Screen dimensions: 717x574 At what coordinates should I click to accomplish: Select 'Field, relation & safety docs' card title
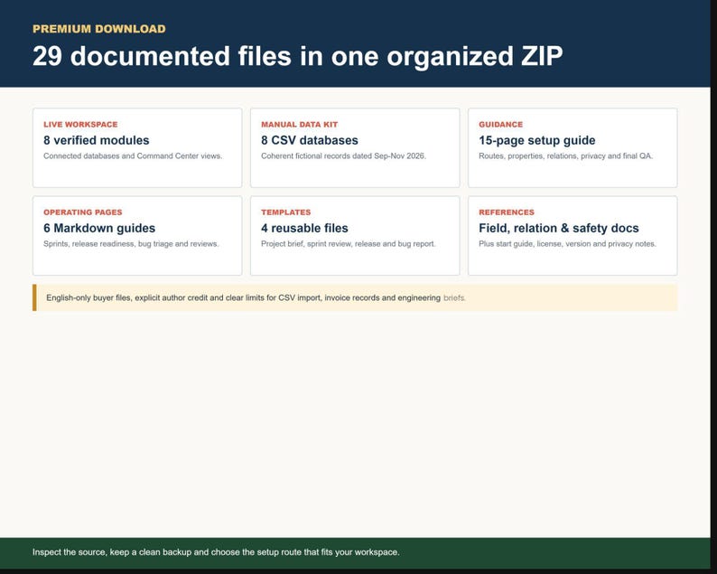click(559, 229)
